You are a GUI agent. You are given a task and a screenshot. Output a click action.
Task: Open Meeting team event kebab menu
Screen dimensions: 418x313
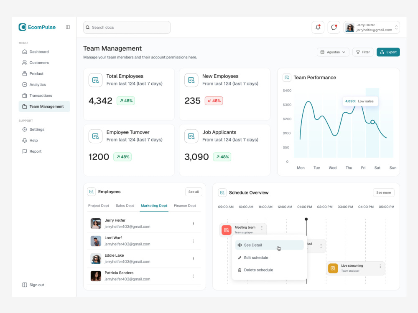[x=262, y=228]
